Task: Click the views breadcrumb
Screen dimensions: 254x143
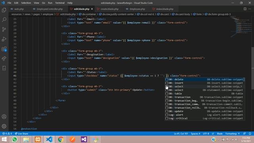Action: pos(27,14)
